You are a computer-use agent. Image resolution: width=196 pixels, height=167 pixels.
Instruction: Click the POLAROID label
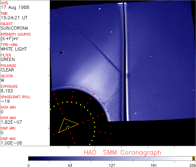8,66
